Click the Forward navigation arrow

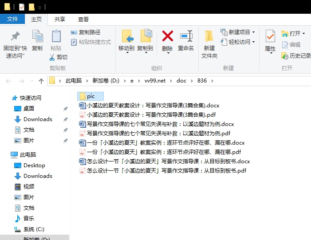pos(21,81)
